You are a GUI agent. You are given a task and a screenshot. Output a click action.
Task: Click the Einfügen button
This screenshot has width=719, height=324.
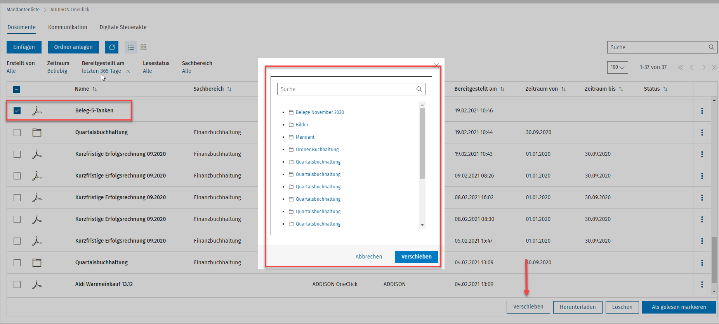click(x=24, y=47)
